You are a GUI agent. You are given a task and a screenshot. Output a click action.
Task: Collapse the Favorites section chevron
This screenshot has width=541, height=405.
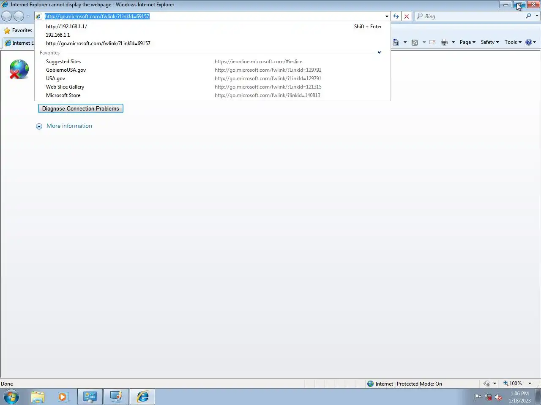379,53
